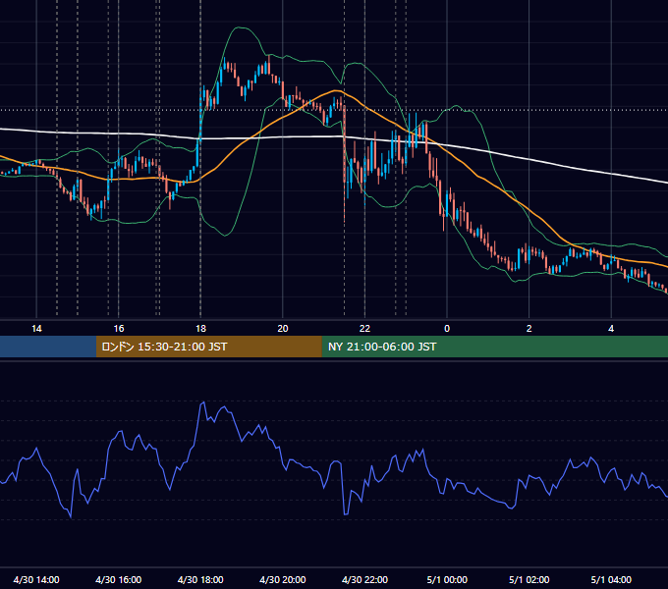
Task: Click the hour label 2 on the time axis
Action: coord(529,329)
